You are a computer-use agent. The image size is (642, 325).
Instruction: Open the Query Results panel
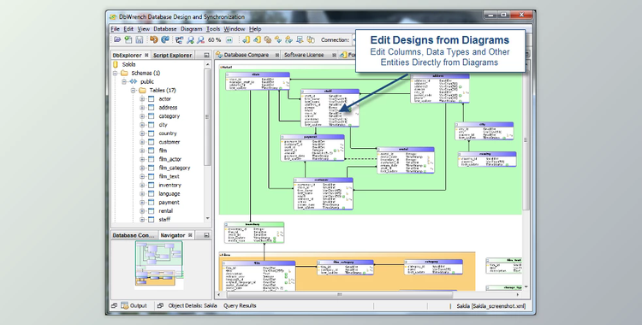(240, 306)
